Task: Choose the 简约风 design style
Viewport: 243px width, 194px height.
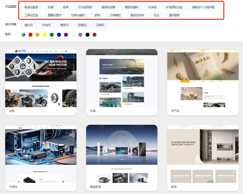Action: [x=29, y=25]
